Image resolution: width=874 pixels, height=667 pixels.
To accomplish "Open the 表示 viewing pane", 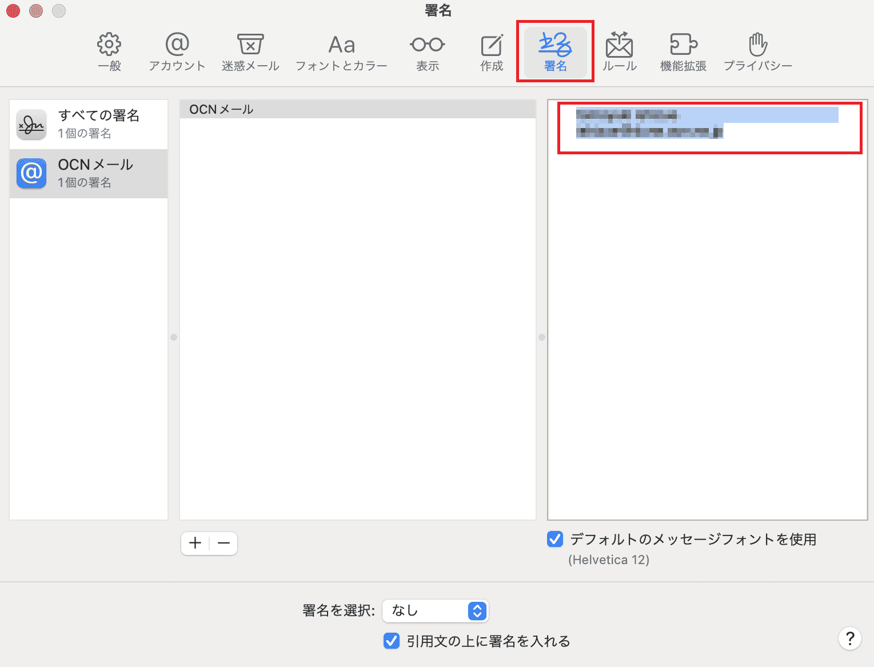I will [428, 53].
